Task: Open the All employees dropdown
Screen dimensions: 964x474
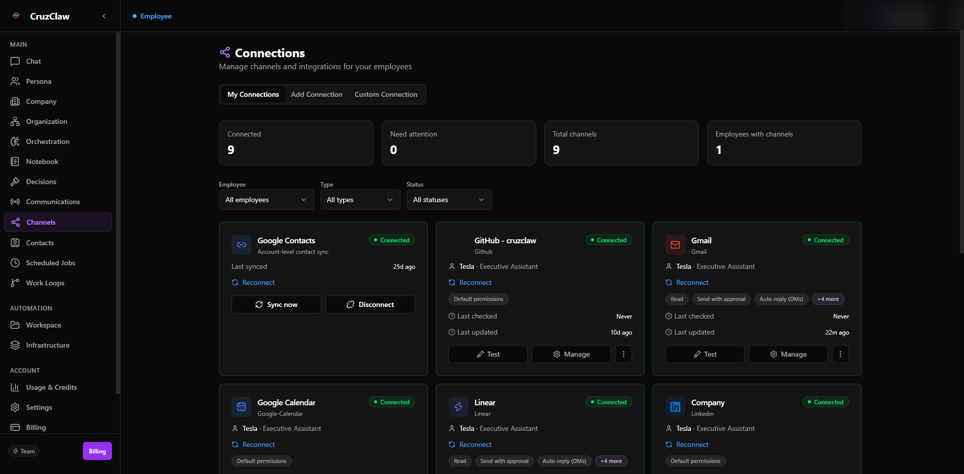Action: (x=267, y=200)
